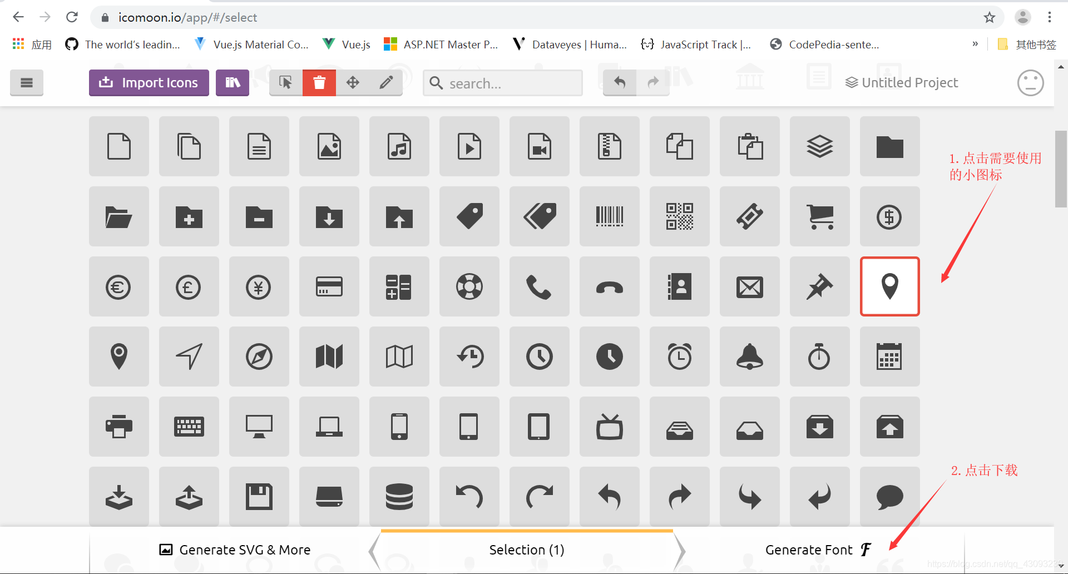Click the Import Icons button
1068x574 pixels.
pyautogui.click(x=149, y=83)
